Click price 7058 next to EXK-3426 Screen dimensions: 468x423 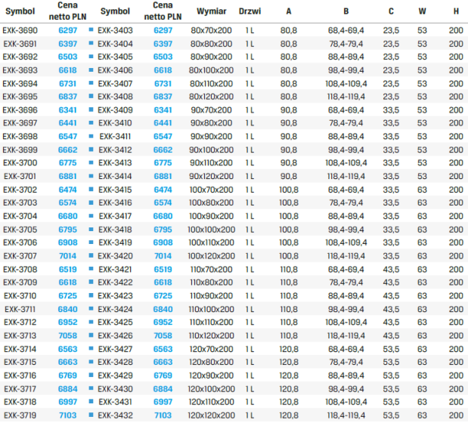[163, 335]
